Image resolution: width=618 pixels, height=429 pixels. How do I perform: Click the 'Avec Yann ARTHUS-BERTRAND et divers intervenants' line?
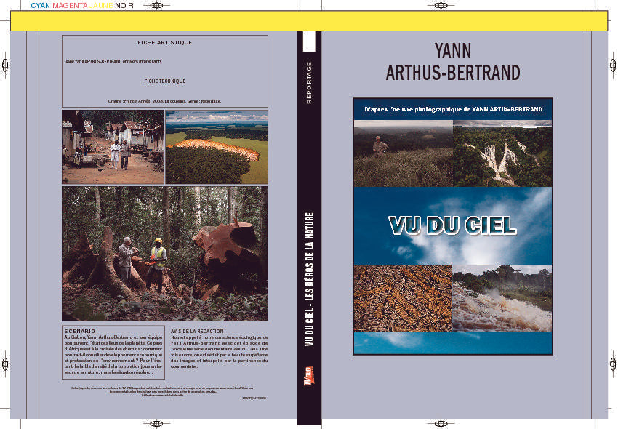(x=114, y=62)
